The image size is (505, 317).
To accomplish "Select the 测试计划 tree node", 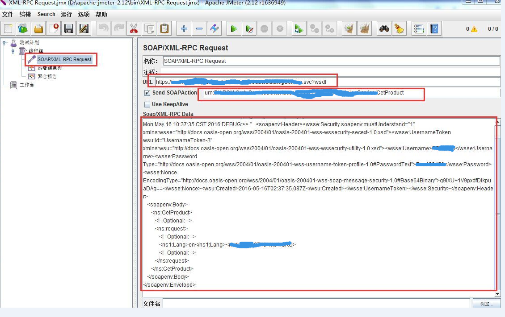I will tap(29, 42).
